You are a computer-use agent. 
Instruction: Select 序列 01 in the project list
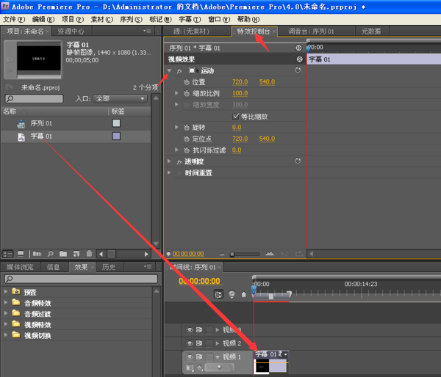click(x=41, y=123)
